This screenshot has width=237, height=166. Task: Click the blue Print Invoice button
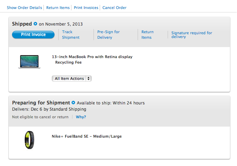pyautogui.click(x=33, y=35)
